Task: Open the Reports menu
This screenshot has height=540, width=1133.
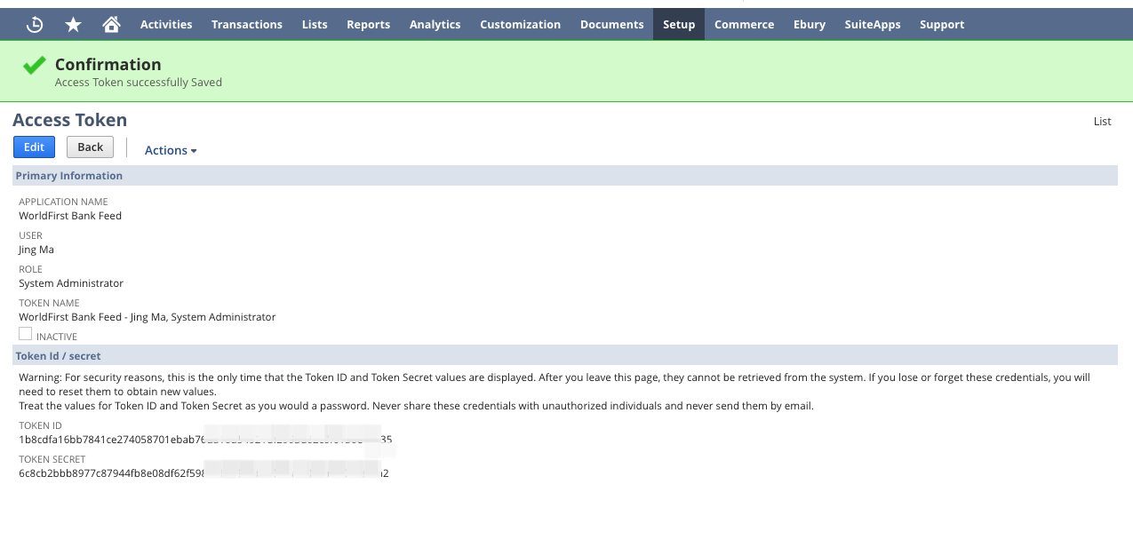Action: [x=369, y=25]
